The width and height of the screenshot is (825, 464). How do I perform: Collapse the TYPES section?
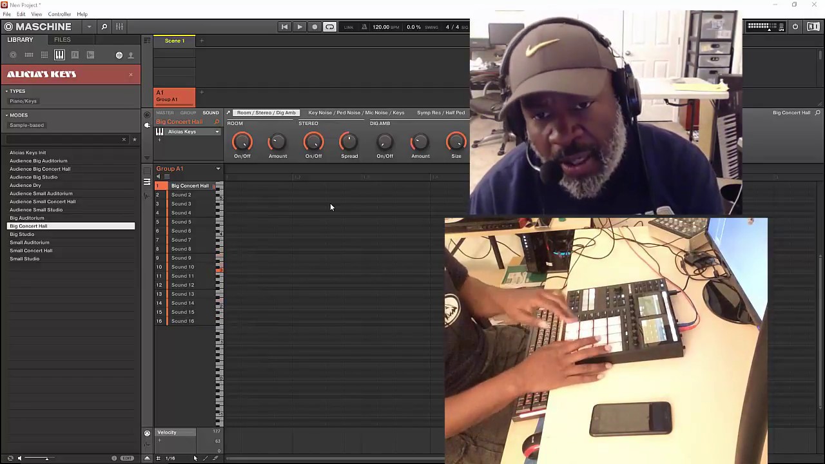pyautogui.click(x=6, y=92)
